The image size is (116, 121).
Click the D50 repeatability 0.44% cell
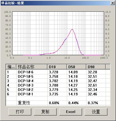(74, 103)
